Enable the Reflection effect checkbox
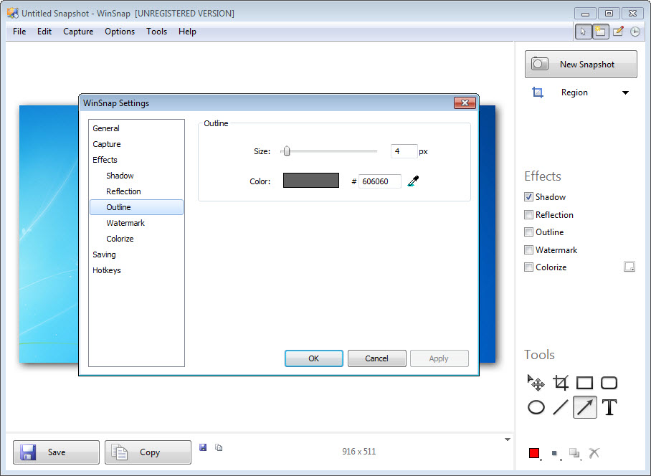This screenshot has width=651, height=476. [528, 215]
